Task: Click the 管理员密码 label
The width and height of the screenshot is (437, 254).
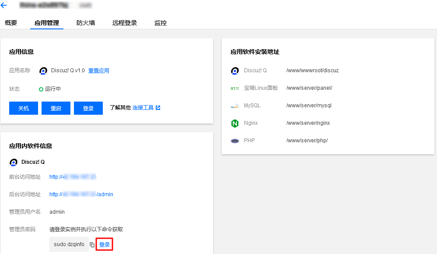Action: click(x=22, y=229)
